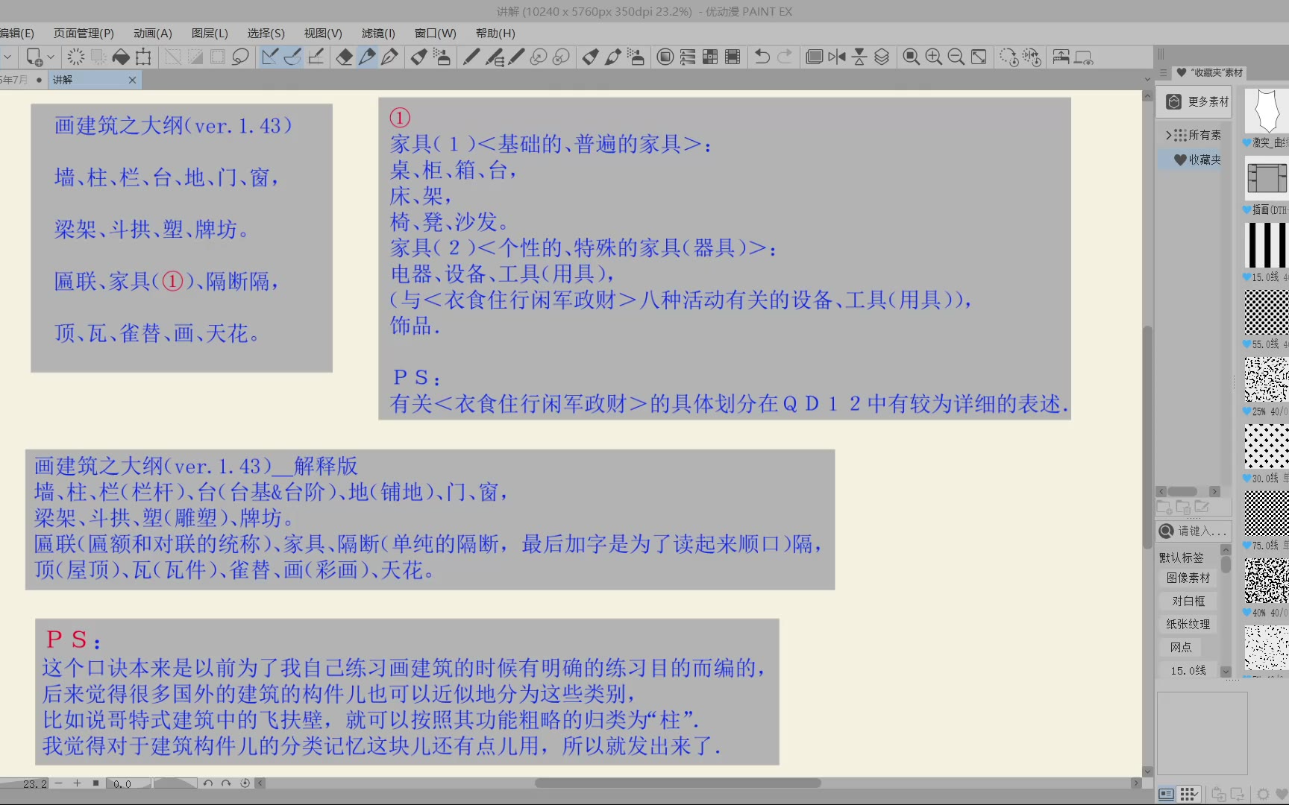The height and width of the screenshot is (805, 1289).
Task: Click the pencil with sub-tool lines icon
Action: [x=494, y=57]
